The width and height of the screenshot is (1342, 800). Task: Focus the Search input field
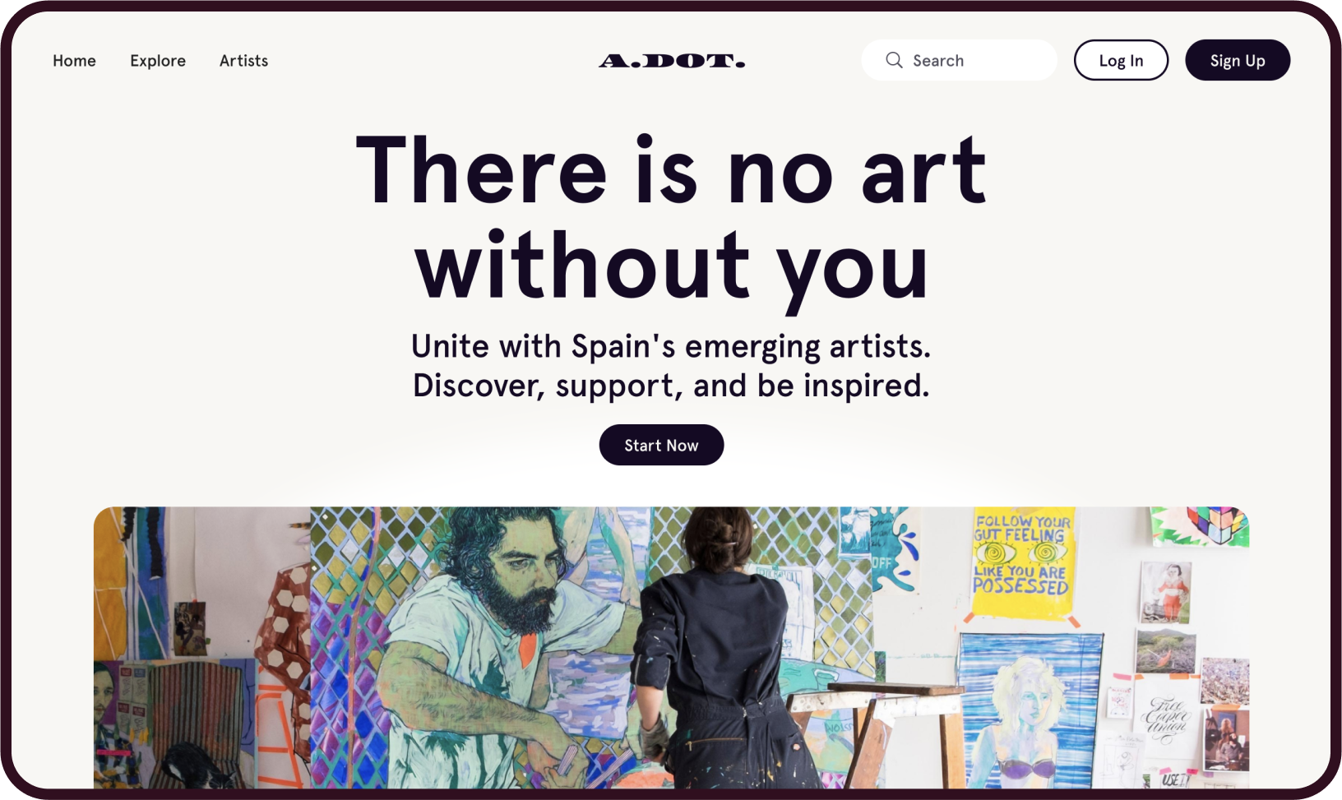[959, 60]
